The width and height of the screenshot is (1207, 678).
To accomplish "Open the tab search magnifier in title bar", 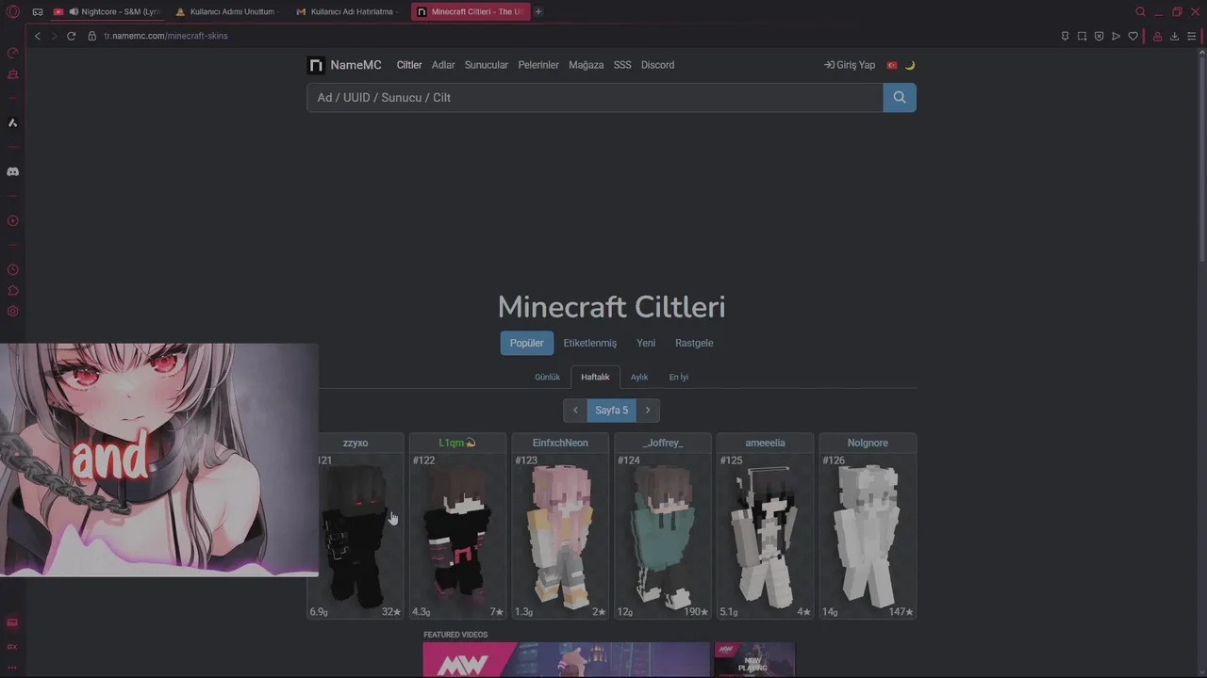I will coord(1140,11).
